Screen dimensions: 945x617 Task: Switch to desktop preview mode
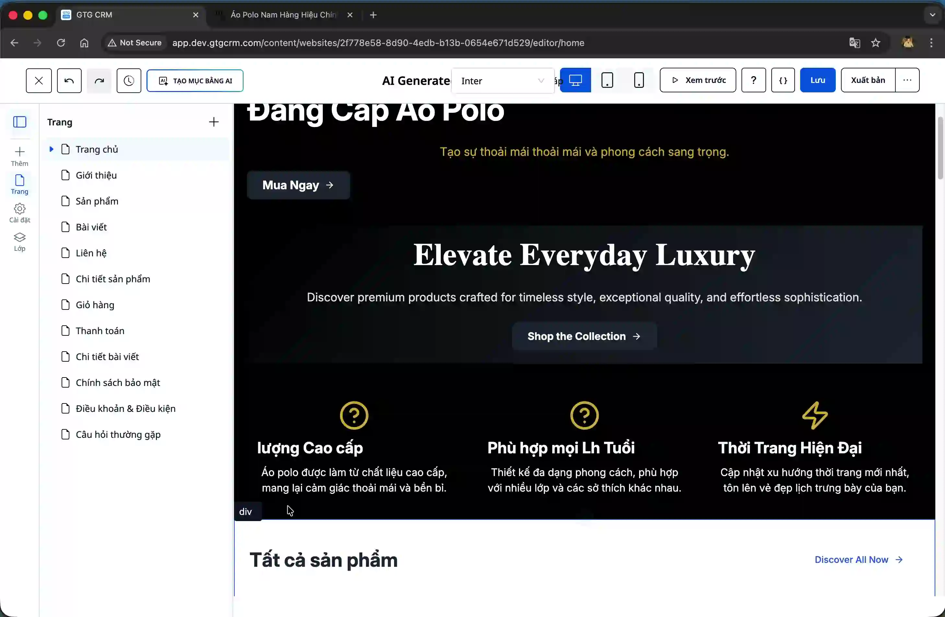[x=575, y=80]
